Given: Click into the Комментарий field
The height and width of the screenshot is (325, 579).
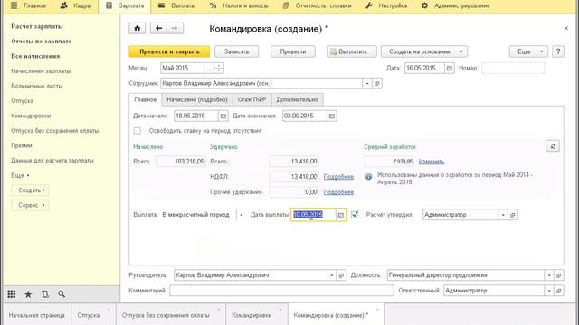Looking at the screenshot, I should click(281, 291).
